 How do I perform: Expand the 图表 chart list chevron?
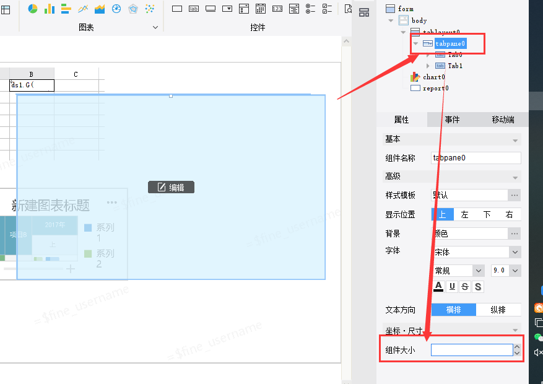155,27
